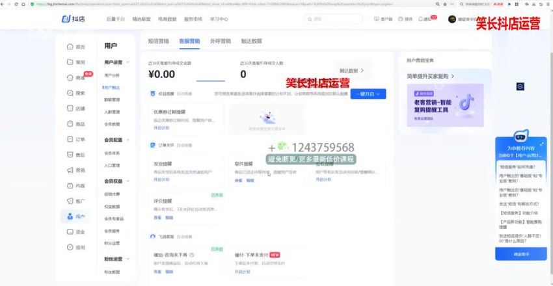This screenshot has width=553, height=286.
Task: Click the browser reload button
Action: (18, 4)
